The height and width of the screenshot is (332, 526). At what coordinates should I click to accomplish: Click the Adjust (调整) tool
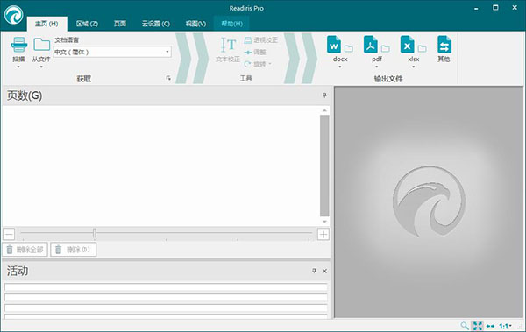point(255,53)
